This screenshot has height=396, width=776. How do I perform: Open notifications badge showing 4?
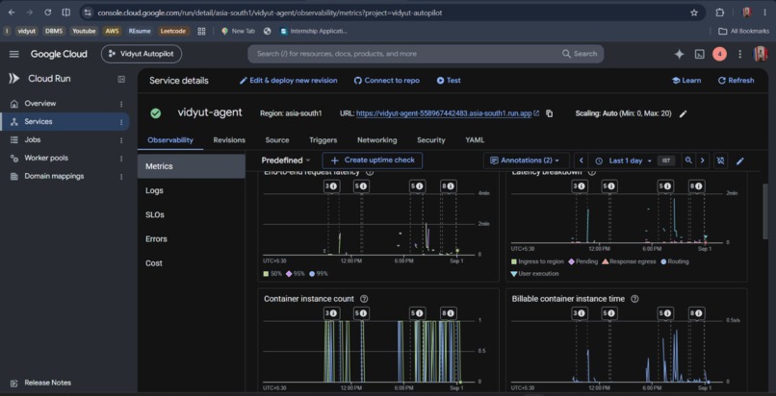coord(719,55)
